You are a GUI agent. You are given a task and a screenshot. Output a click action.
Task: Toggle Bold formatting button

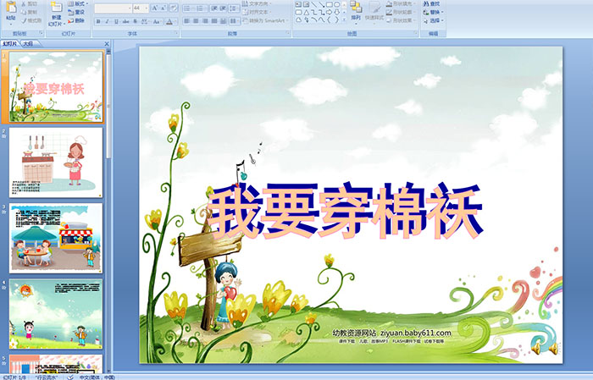(97, 21)
